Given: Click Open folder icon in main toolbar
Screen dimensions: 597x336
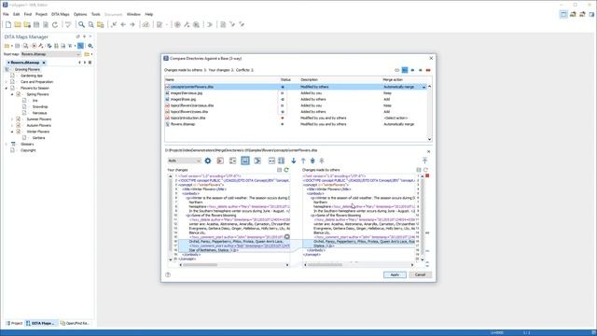Looking at the screenshot, I should tap(18, 24).
